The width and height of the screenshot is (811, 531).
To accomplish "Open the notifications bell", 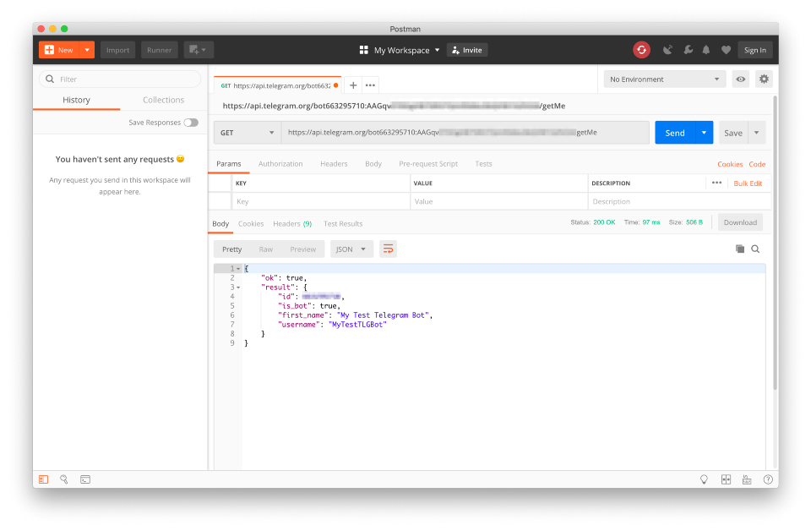I will click(x=706, y=50).
